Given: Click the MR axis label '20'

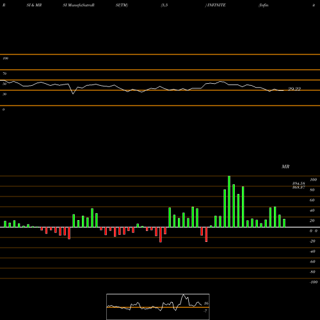Looking at the screenshot, I should (312, 221).
